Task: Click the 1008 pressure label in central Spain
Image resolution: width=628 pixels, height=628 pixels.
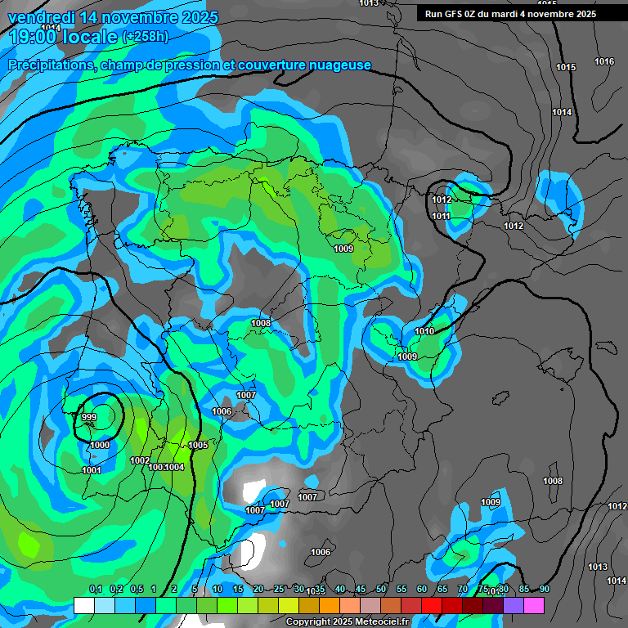Action: pos(261,323)
